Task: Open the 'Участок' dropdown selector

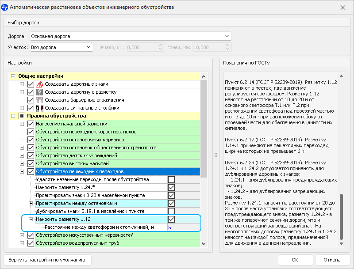Action: [88, 47]
